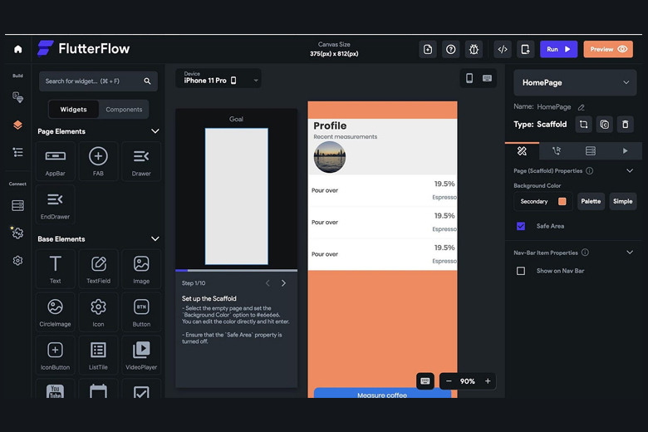This screenshot has width=648, height=432.
Task: Open the view code icon
Action: 503,49
